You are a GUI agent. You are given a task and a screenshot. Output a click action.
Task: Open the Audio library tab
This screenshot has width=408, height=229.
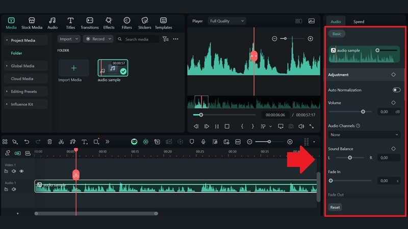pos(53,23)
